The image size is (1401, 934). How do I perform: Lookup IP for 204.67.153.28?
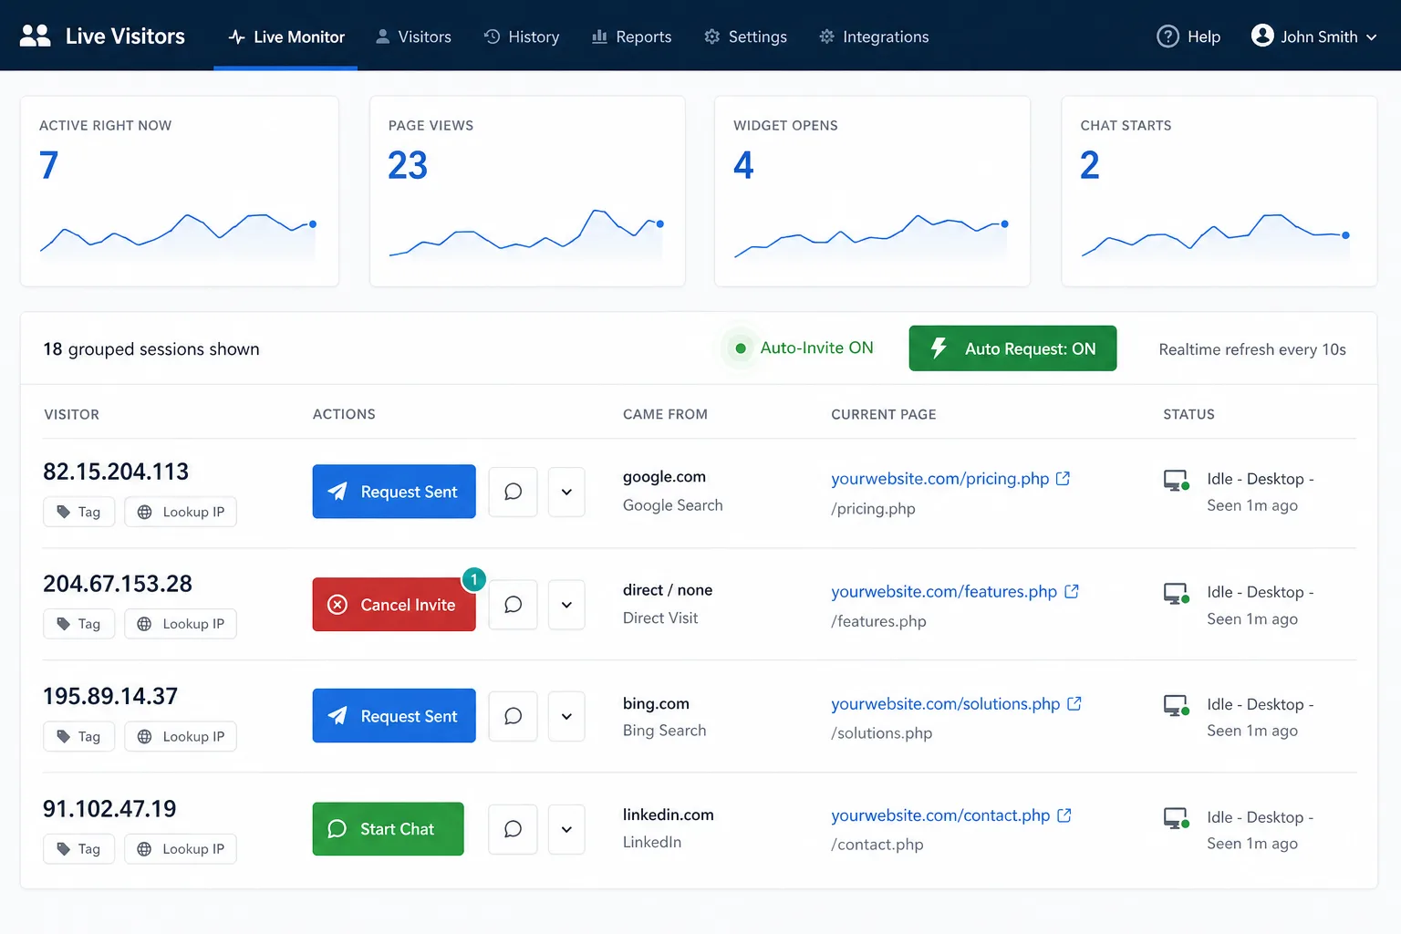[x=181, y=624]
